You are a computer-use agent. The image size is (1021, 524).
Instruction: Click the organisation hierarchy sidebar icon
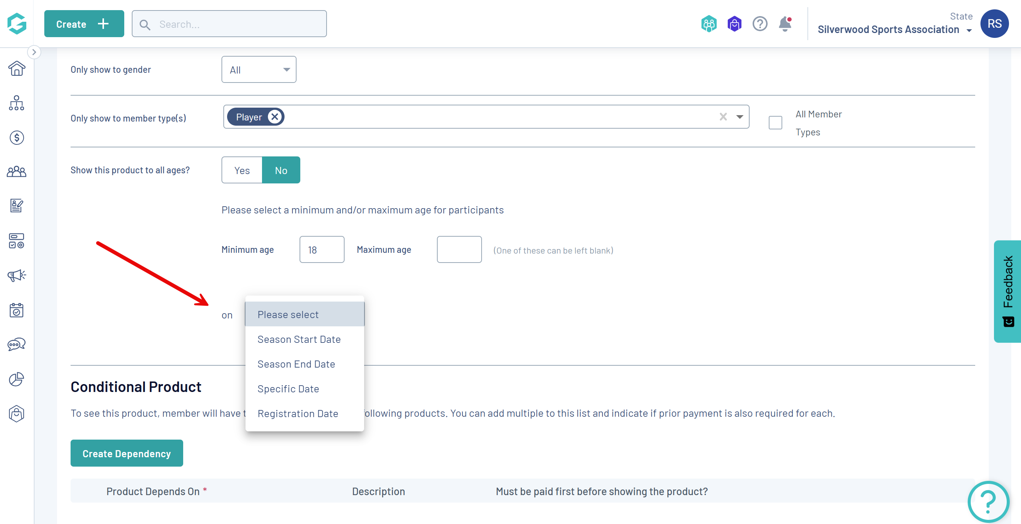click(17, 103)
